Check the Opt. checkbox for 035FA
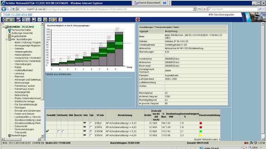The width and height of the screenshot is (266, 149). coord(91,127)
